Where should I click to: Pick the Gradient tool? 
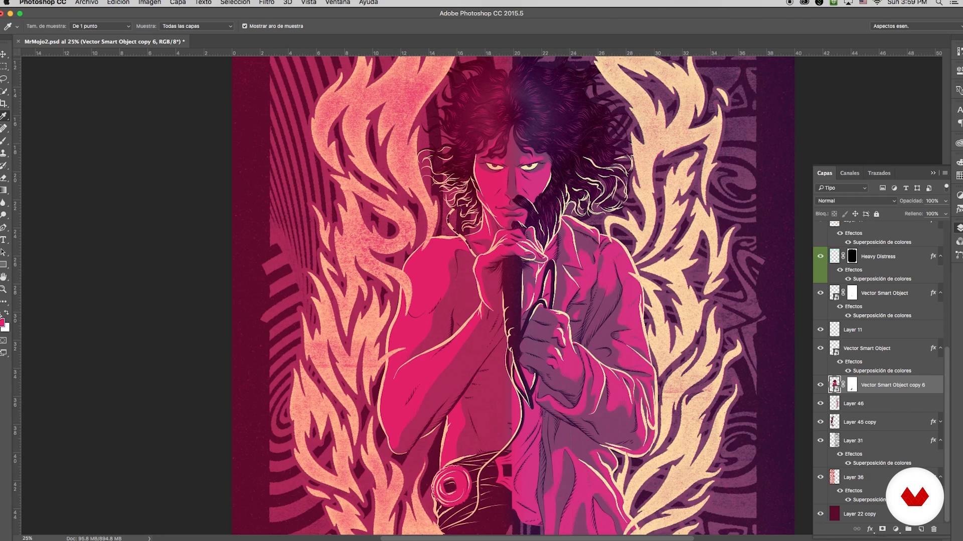pos(4,190)
